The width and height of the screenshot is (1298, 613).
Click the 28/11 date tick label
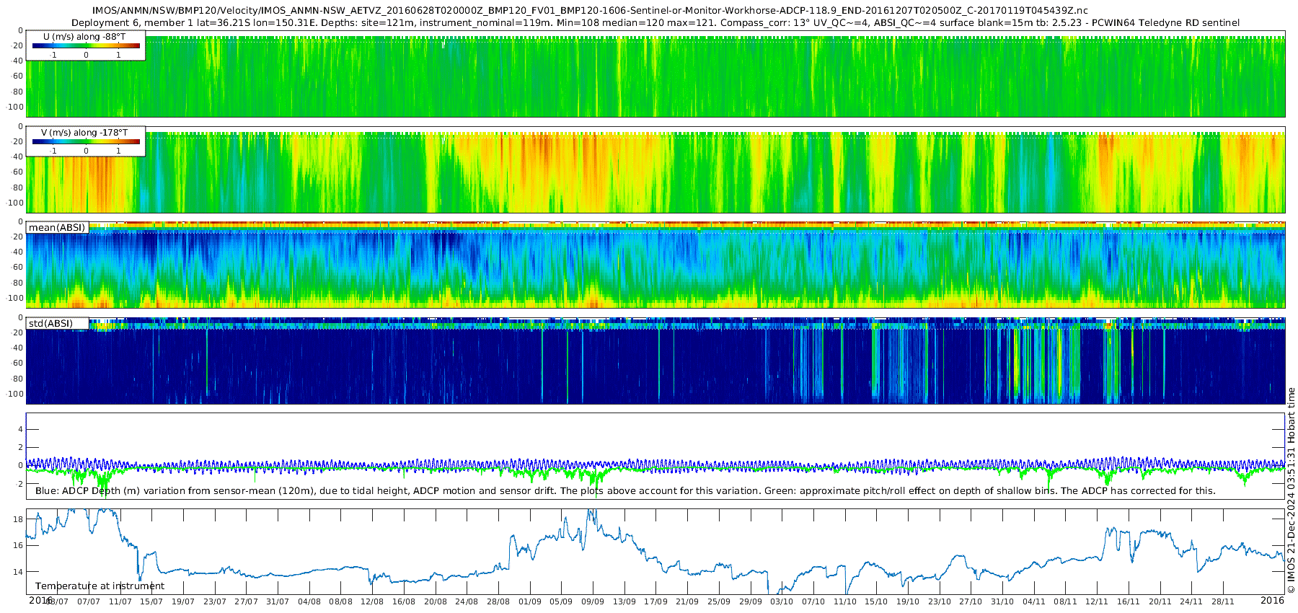pos(1223,601)
